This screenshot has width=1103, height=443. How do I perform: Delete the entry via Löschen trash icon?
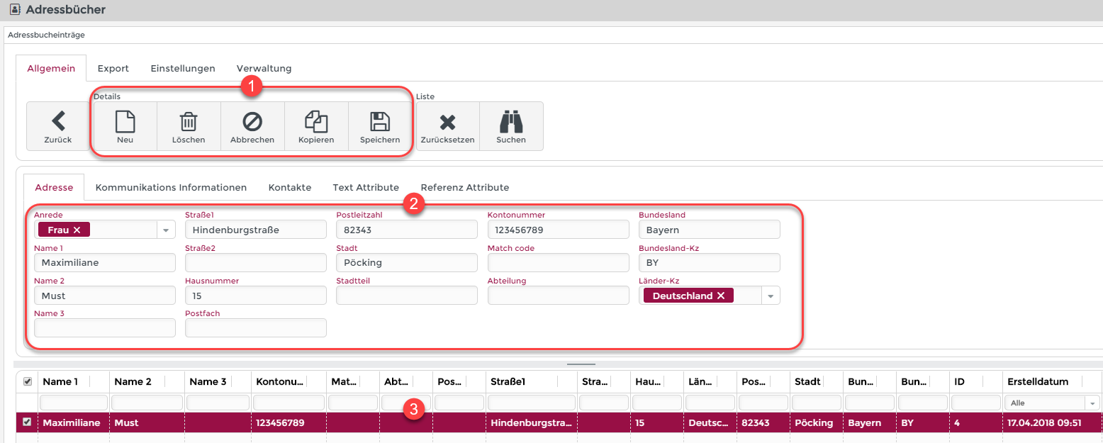coord(189,126)
